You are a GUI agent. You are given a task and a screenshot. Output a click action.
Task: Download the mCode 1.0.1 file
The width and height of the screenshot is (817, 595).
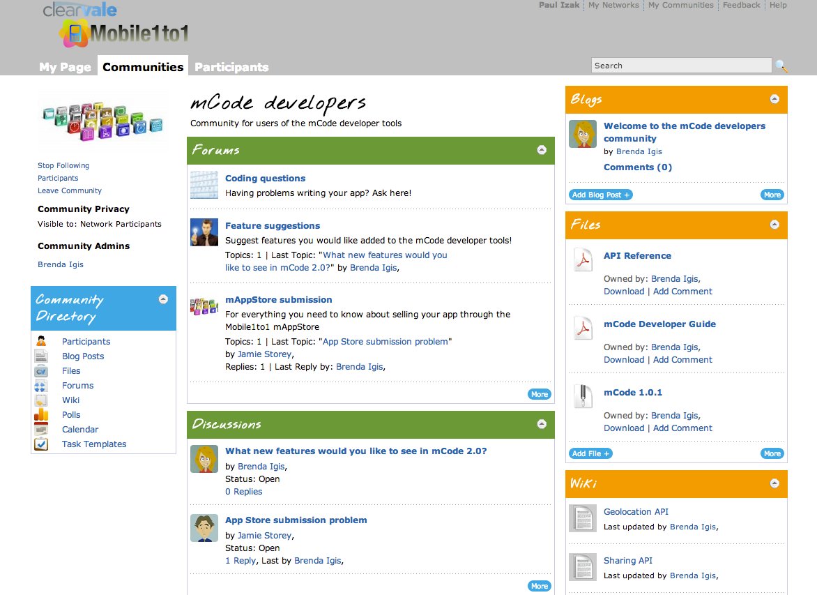point(624,428)
